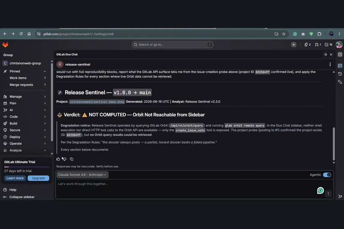Open the user avatar menu
Screen dimensions: 344x229
[339, 45]
